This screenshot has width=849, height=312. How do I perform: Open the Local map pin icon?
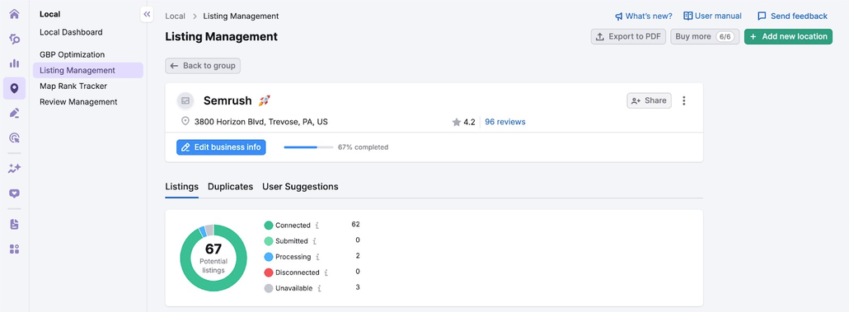(x=14, y=88)
